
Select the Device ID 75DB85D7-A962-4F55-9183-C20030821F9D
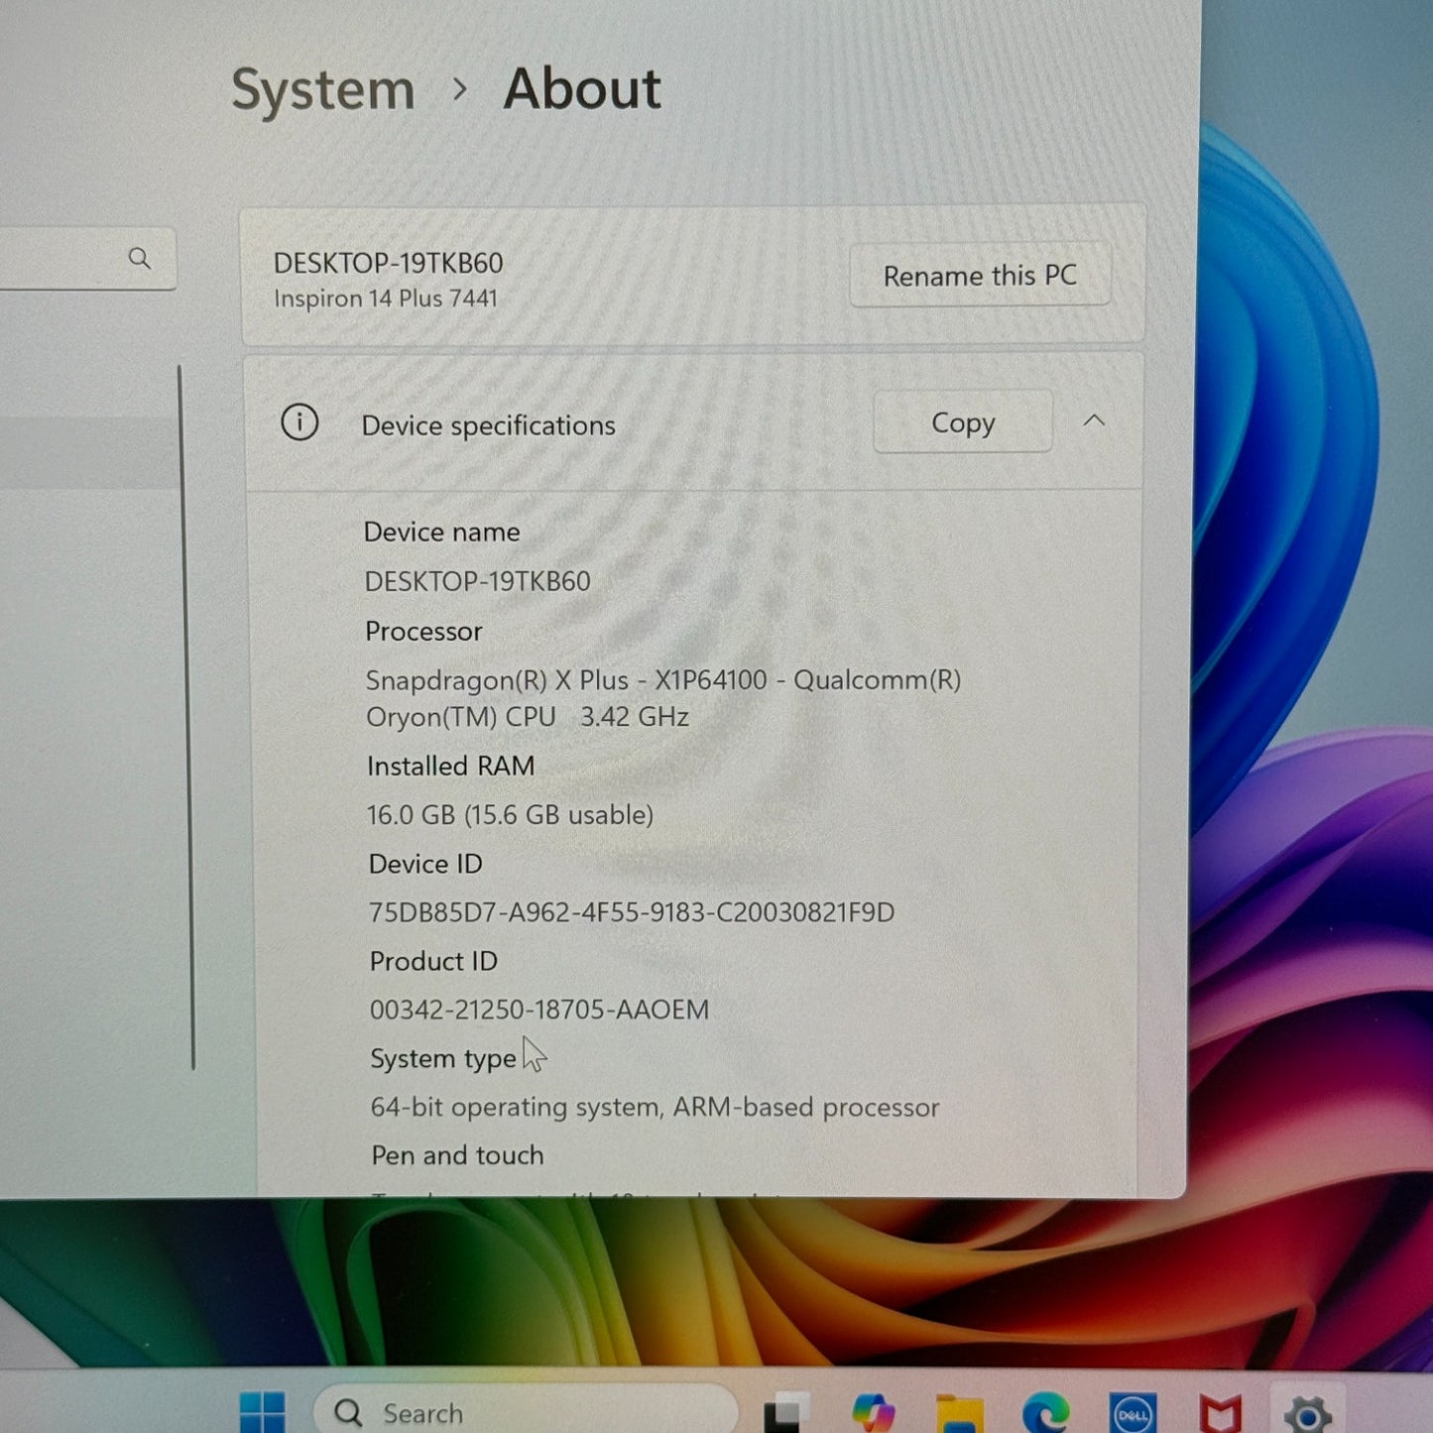632,912
